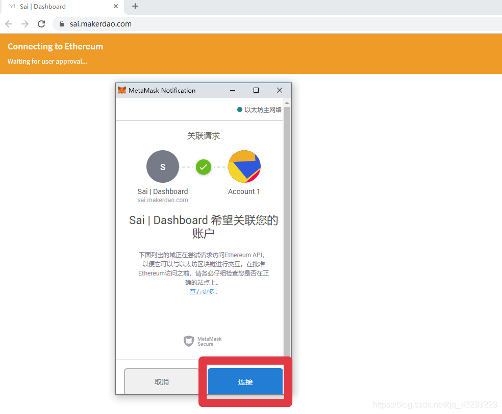Click the 取消 cancel button
This screenshot has width=502, height=414.
point(161,381)
